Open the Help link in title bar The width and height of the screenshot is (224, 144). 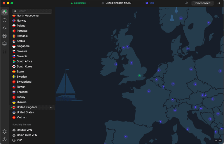pyautogui.click(x=150, y=3)
